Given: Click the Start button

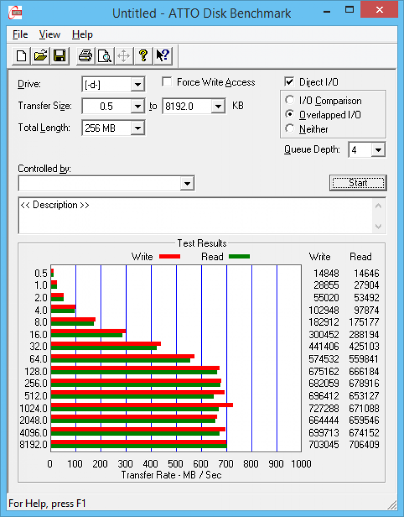Looking at the screenshot, I should click(x=358, y=183).
